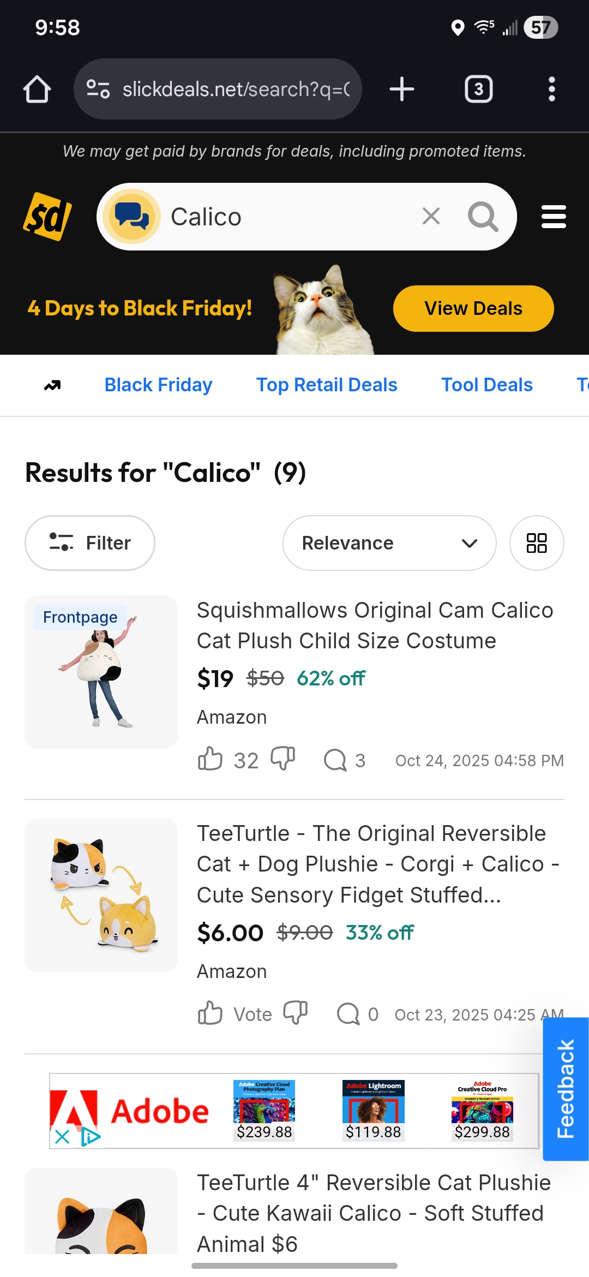Go to the Black Friday tab

[158, 385]
